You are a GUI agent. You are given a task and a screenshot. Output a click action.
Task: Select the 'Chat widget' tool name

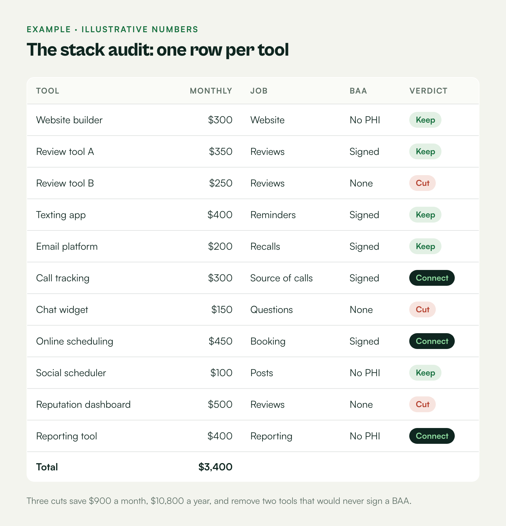[x=62, y=310]
